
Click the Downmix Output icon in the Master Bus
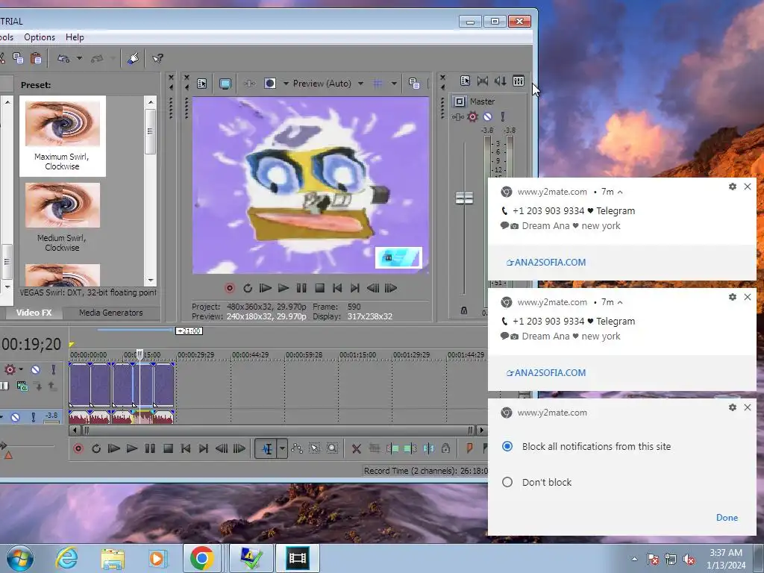483,81
